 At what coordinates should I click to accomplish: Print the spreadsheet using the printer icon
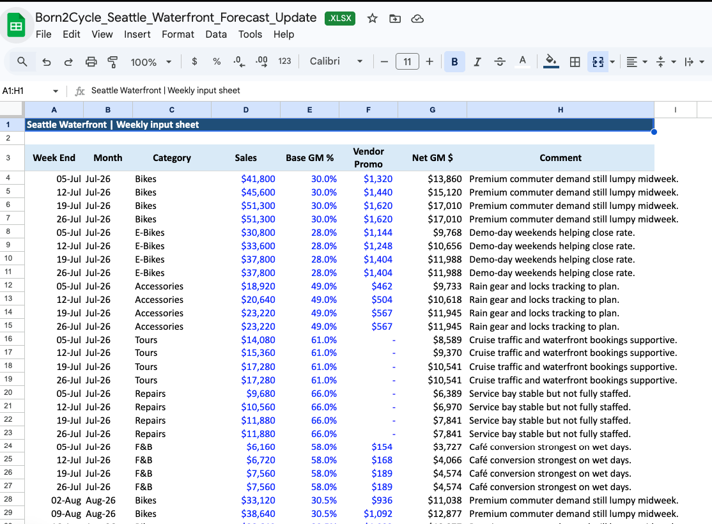click(91, 61)
